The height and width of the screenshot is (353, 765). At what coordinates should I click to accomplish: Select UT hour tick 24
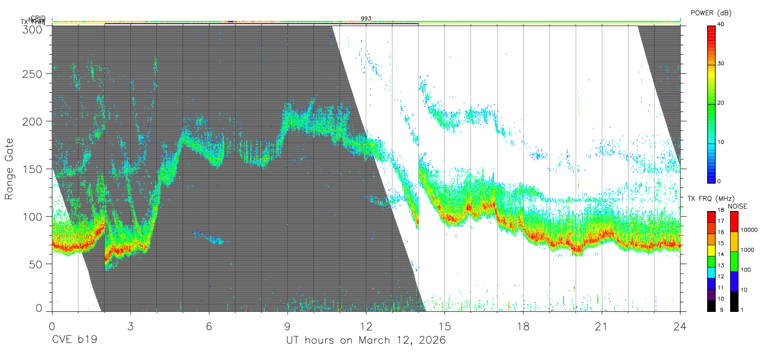point(680,326)
